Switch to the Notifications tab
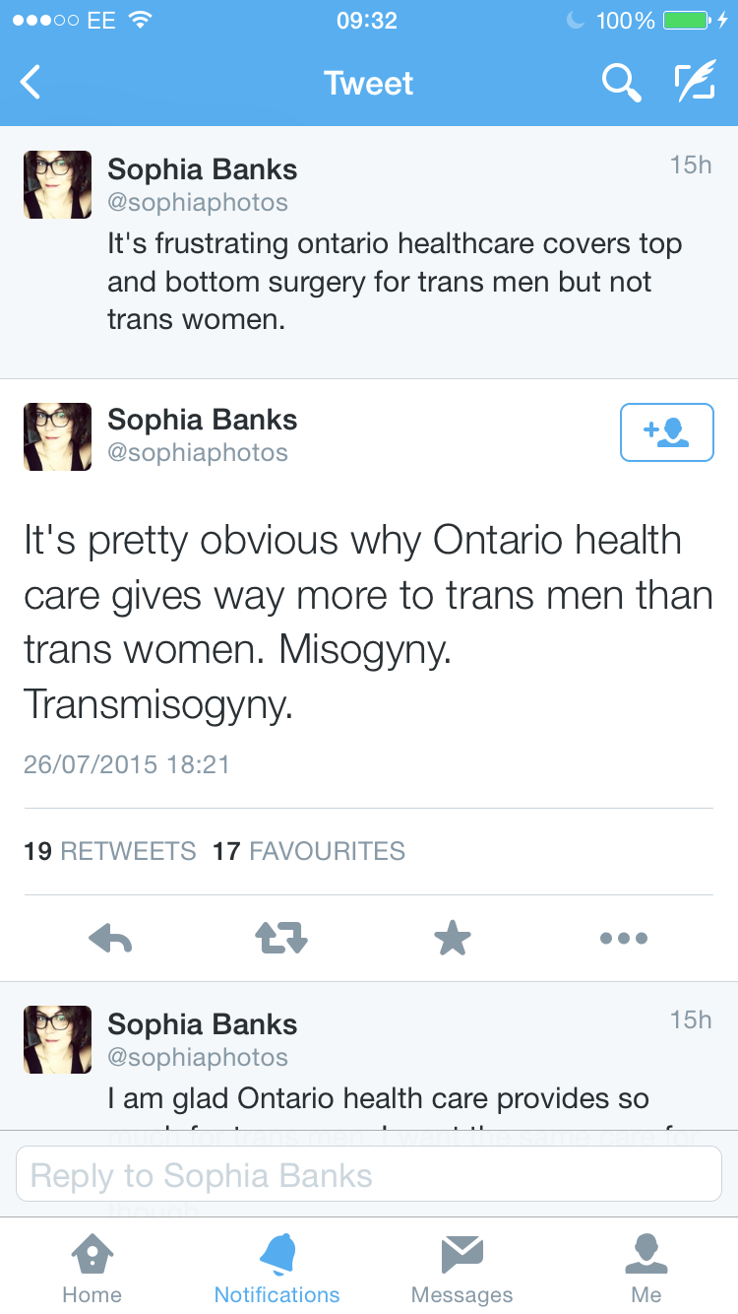The image size is (738, 1314). (277, 1269)
